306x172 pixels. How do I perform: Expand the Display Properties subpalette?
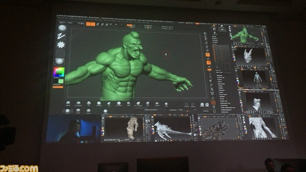coord(226,110)
